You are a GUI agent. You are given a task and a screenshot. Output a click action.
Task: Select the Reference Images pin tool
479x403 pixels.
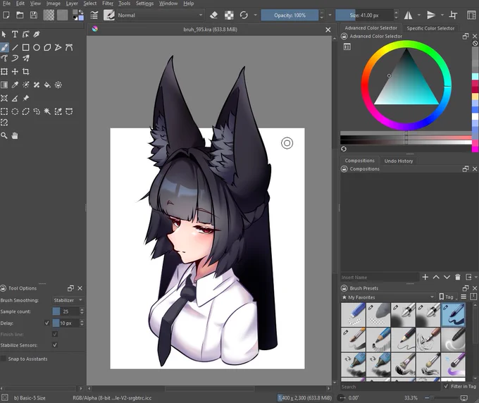point(25,98)
